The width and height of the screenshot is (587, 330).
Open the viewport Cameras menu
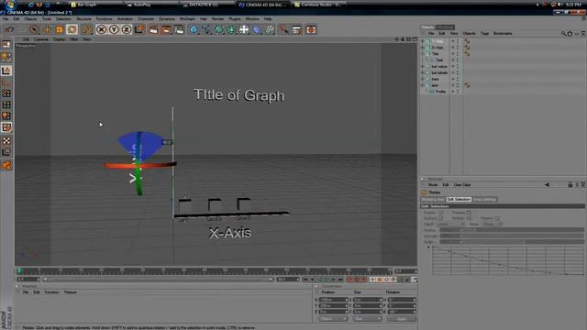pos(41,39)
